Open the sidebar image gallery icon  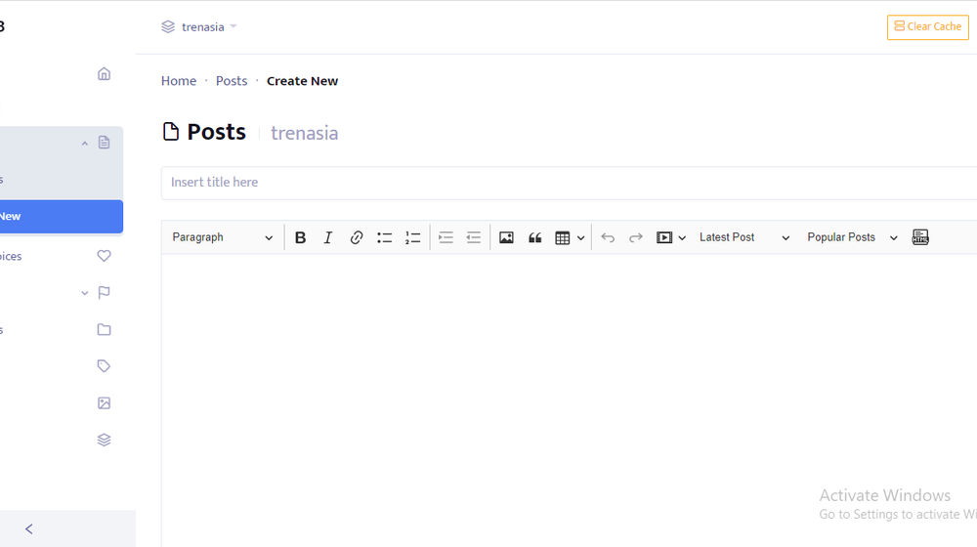[105, 403]
